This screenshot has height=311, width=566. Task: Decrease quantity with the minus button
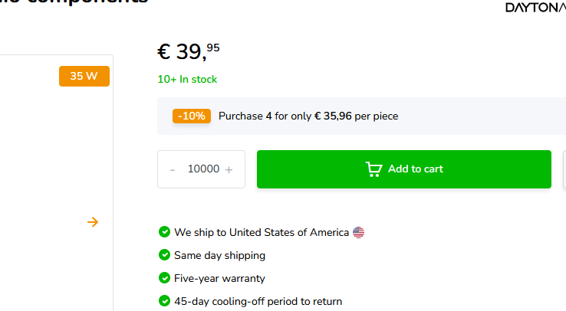[173, 169]
